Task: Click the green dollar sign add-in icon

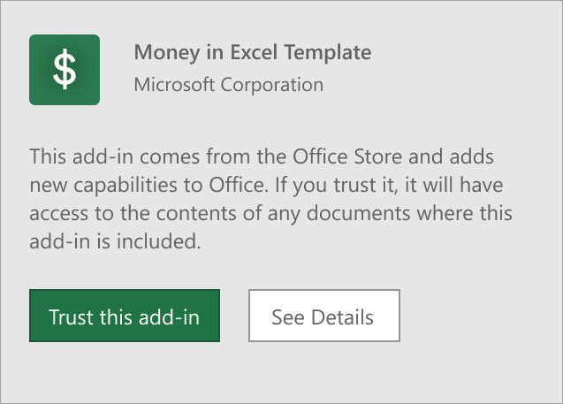Action: (x=65, y=70)
